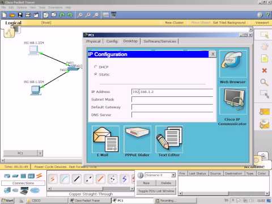Click the Subnet Mask input field

[172, 100]
